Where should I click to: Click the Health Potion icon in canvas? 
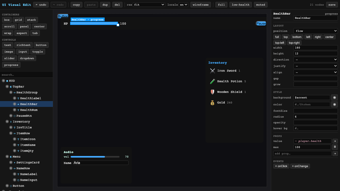(212, 81)
